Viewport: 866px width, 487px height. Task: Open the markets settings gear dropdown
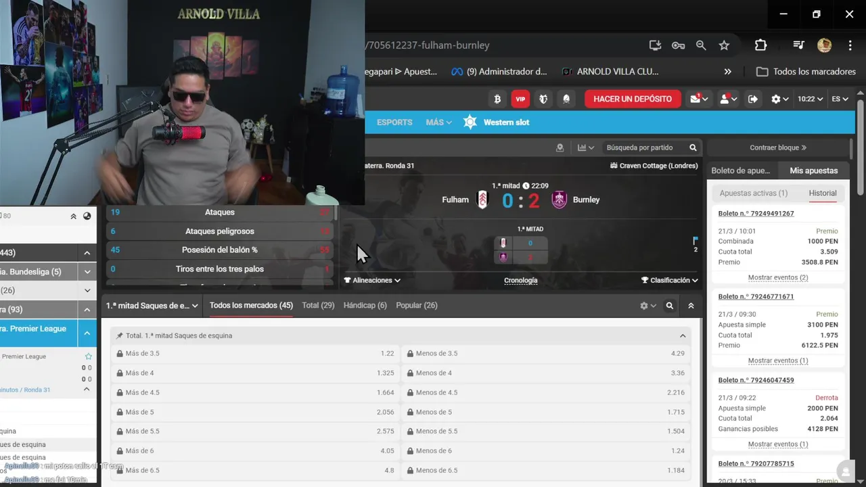point(648,306)
